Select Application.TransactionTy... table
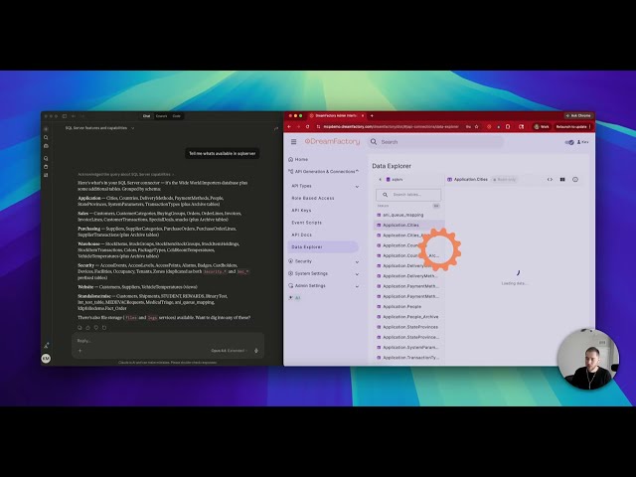This screenshot has width=636, height=477. coord(408,358)
